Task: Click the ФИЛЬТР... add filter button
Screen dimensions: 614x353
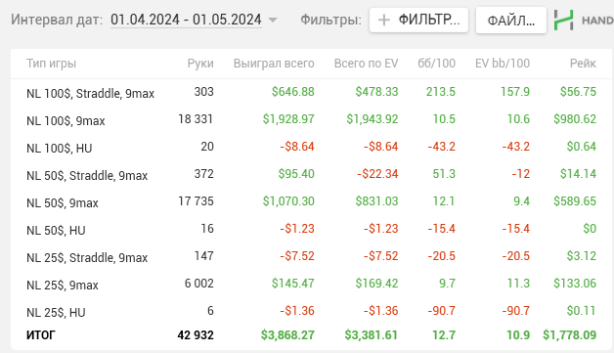Action: click(418, 20)
